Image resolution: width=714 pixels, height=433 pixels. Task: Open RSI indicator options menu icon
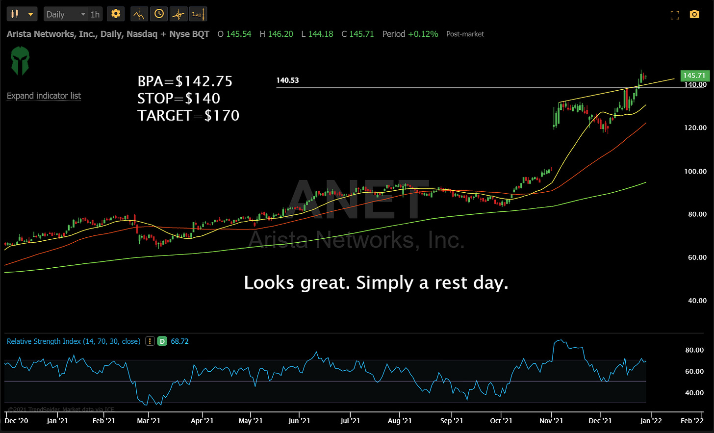click(150, 341)
